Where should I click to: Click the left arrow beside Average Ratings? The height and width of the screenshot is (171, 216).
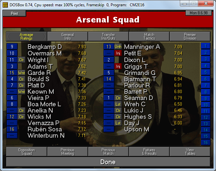coord(9,36)
